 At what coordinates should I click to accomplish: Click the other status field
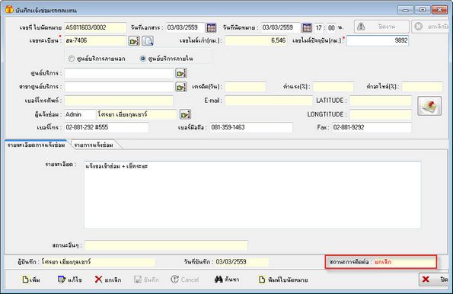point(166,245)
